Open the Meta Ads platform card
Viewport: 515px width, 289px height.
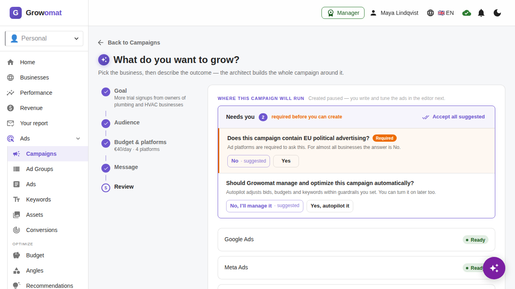pos(356,268)
